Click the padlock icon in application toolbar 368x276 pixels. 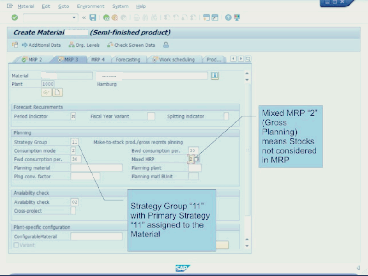(166, 45)
